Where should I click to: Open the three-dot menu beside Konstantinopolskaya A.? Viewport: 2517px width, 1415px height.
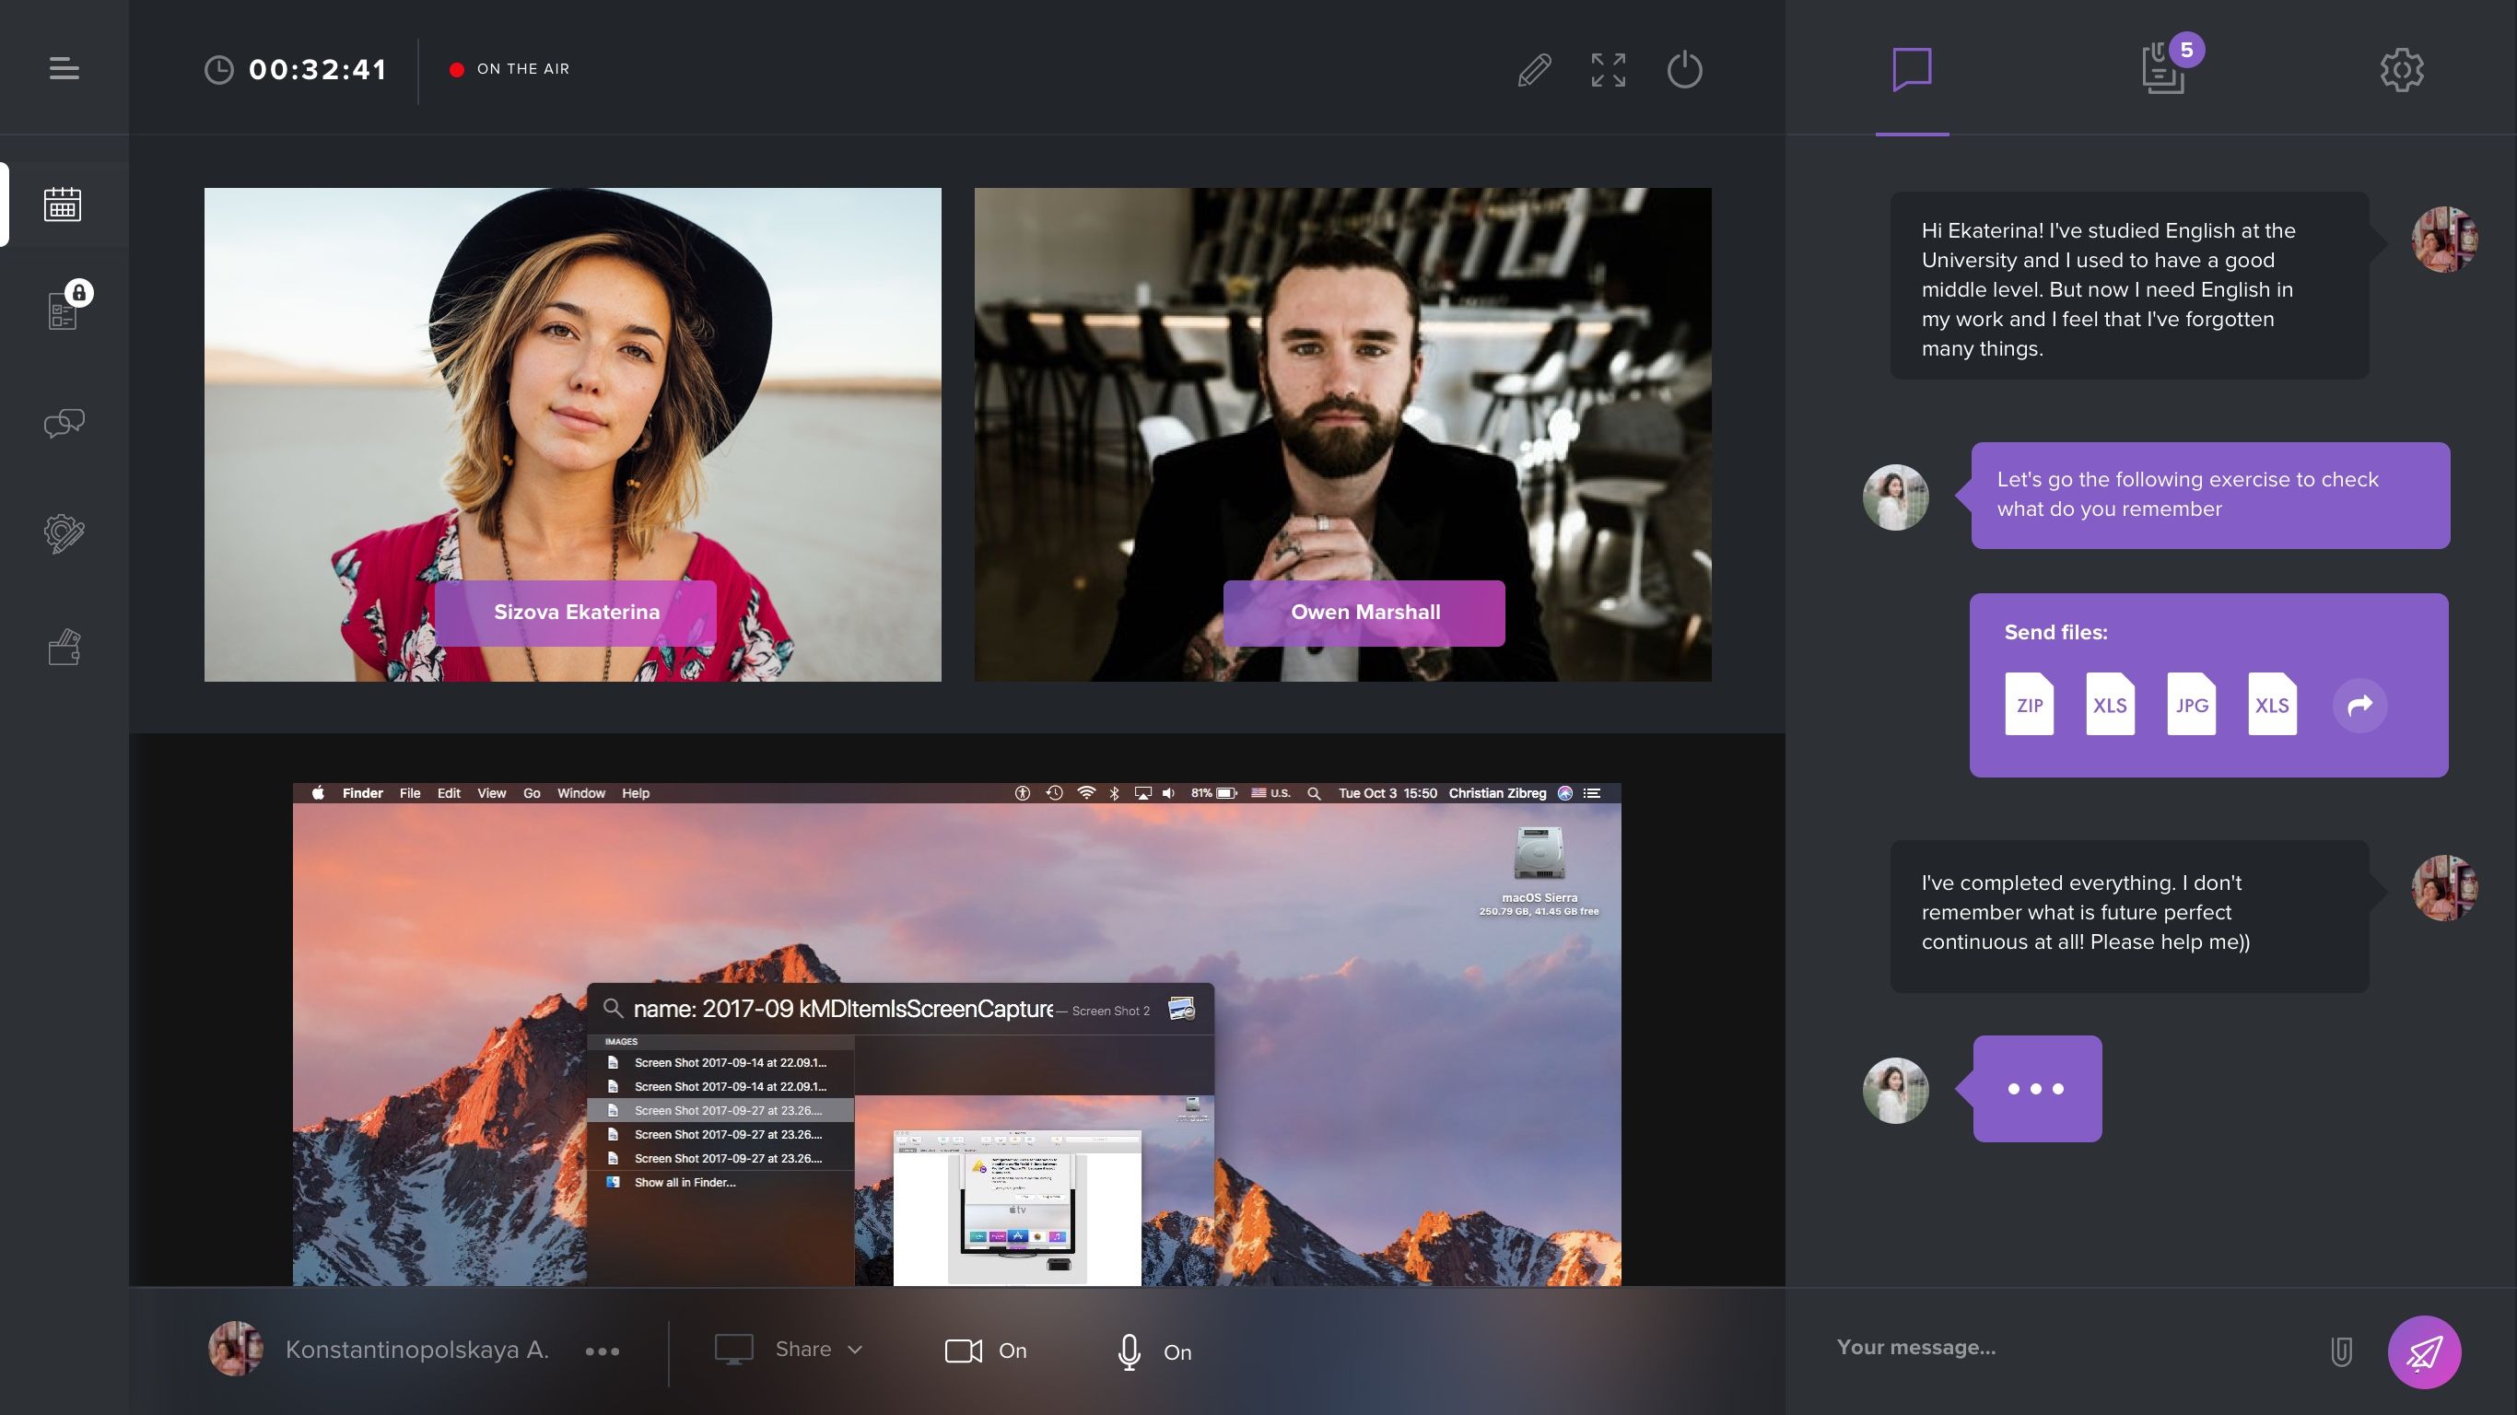point(602,1351)
